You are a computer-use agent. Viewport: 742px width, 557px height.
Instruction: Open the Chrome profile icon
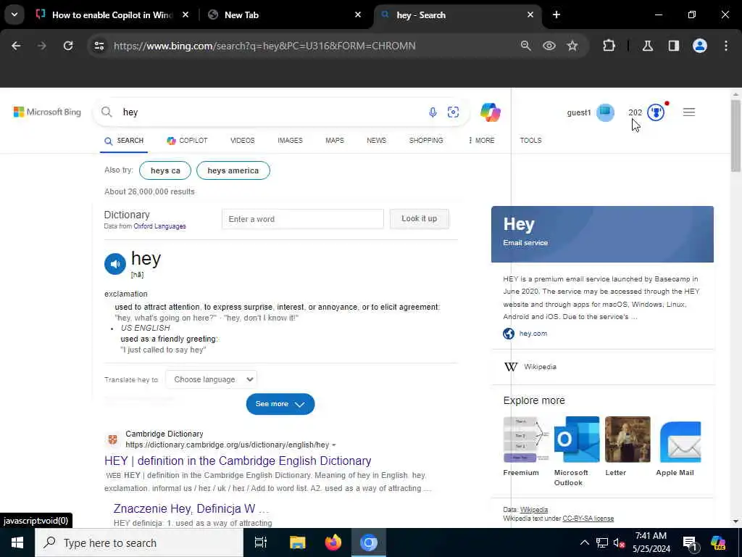click(x=700, y=46)
